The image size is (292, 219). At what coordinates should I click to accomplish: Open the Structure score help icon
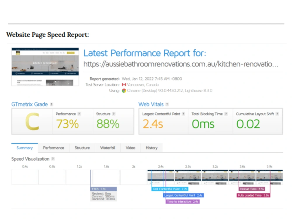114,114
